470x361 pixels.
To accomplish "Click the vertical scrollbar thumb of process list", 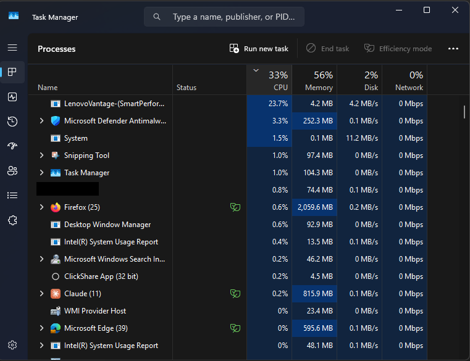I will [x=464, y=112].
